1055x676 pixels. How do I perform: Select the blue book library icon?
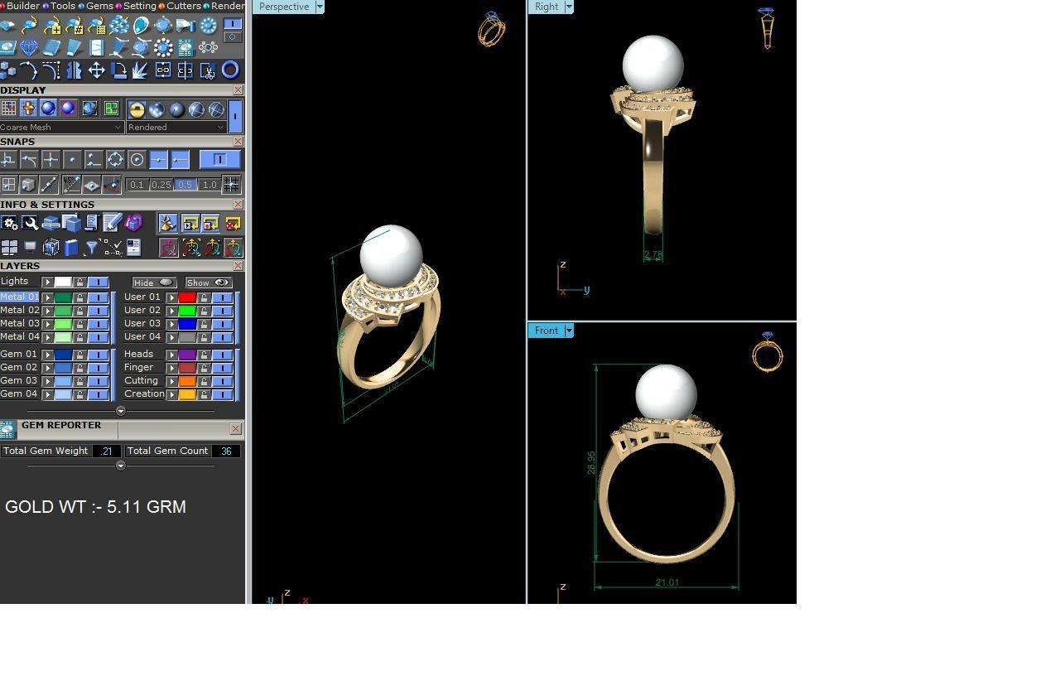tap(71, 248)
